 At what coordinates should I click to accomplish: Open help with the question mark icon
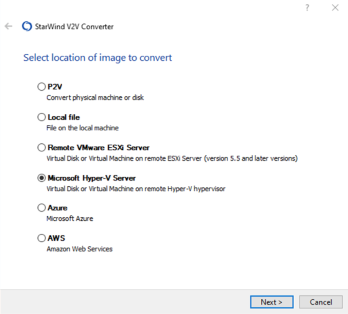click(x=307, y=8)
